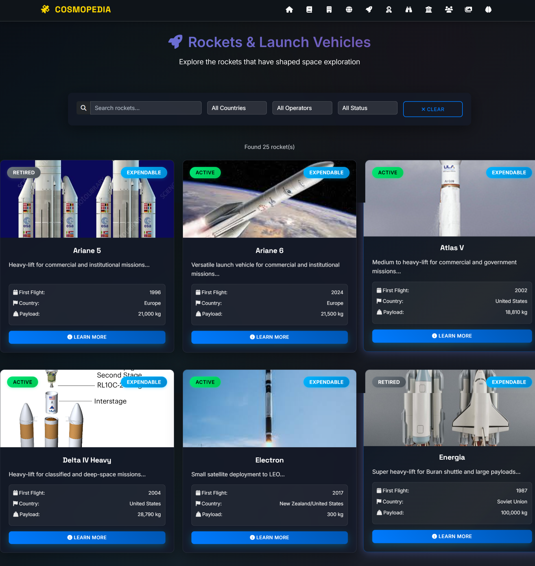The image size is (535, 566).
Task: Click the Atlas V card title
Action: click(x=452, y=248)
